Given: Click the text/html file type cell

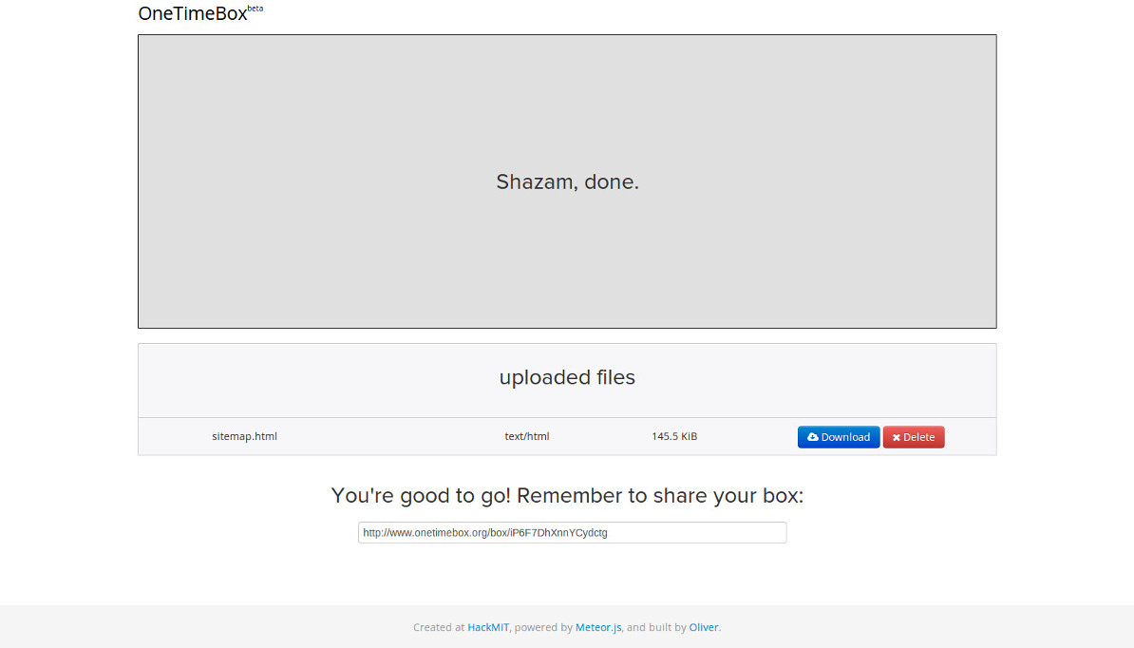Looking at the screenshot, I should pyautogui.click(x=527, y=436).
